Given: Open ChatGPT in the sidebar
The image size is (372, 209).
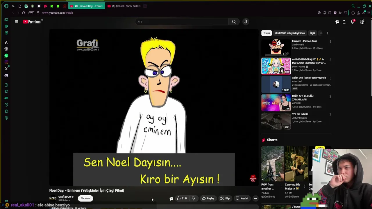Looking at the screenshot, I should (6, 49).
